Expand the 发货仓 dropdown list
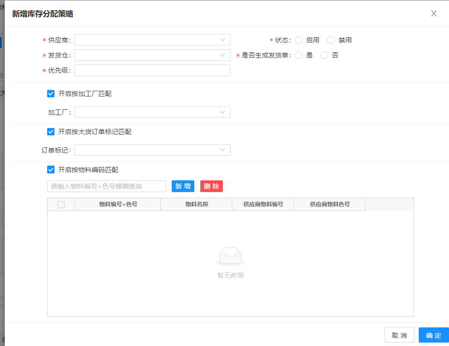This screenshot has height=346, width=449. point(152,55)
